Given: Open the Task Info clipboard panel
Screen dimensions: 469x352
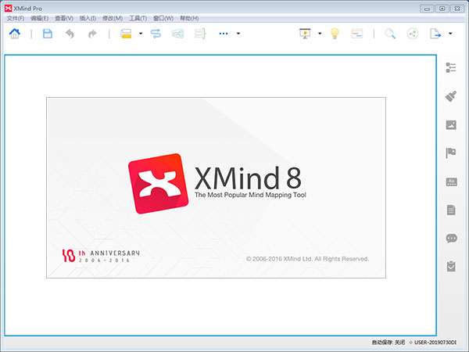Looking at the screenshot, I should 451,266.
